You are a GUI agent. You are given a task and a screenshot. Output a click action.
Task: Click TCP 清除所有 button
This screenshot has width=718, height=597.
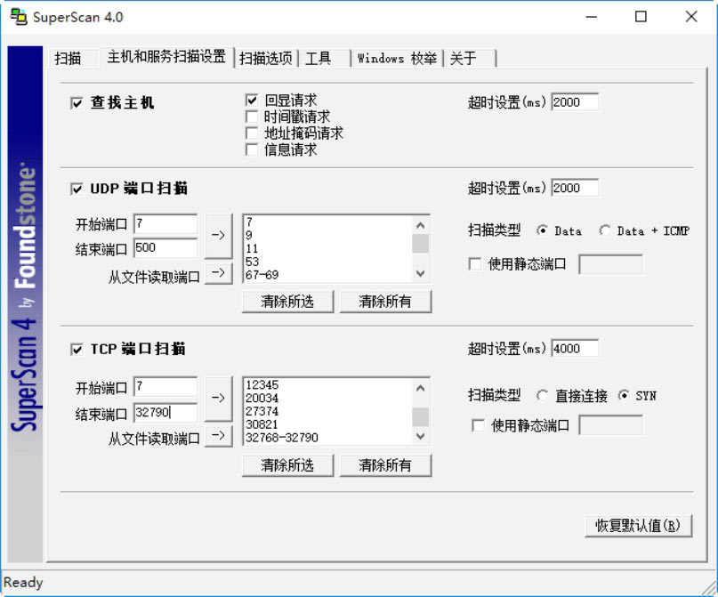coord(385,465)
